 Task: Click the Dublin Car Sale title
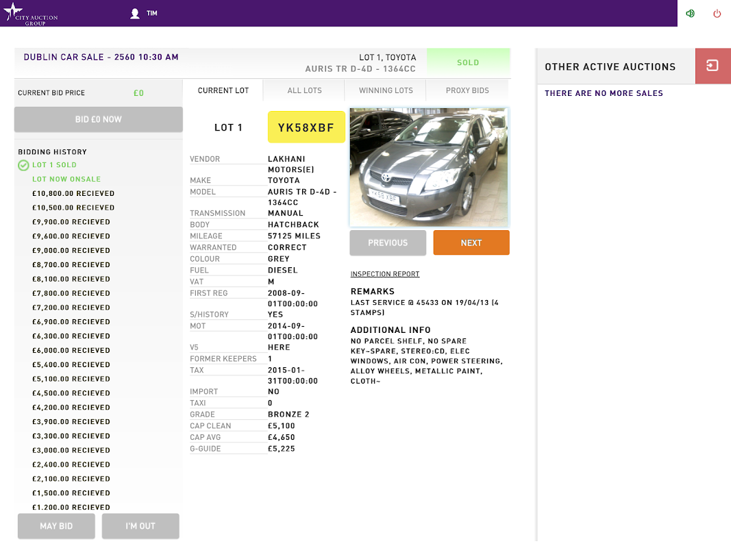(101, 57)
